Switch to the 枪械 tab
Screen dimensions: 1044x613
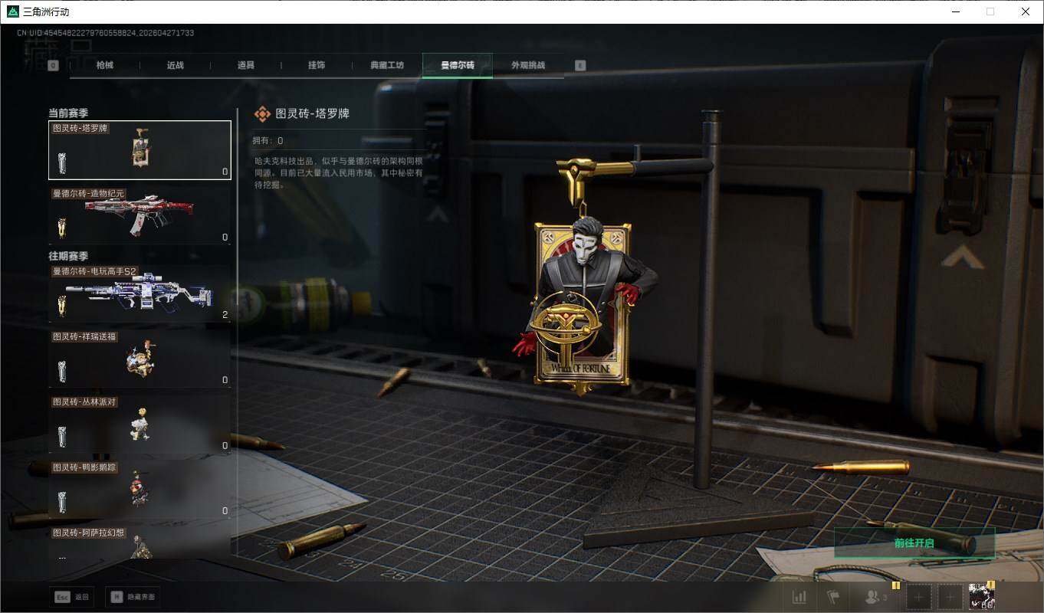tap(103, 65)
